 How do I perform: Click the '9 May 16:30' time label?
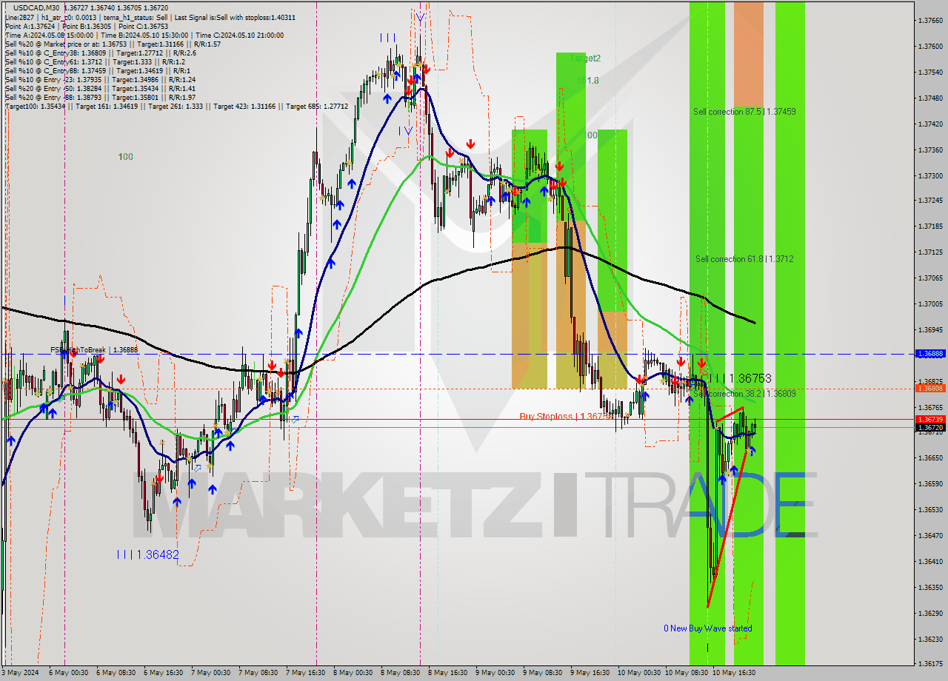click(590, 673)
